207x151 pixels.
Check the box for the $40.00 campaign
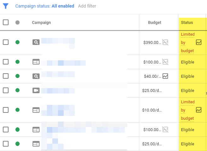6,76
